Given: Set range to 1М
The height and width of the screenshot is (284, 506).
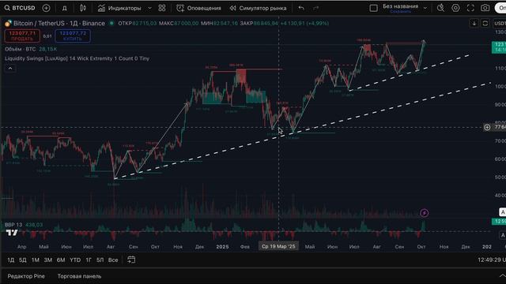Looking at the screenshot, I should point(35,260).
